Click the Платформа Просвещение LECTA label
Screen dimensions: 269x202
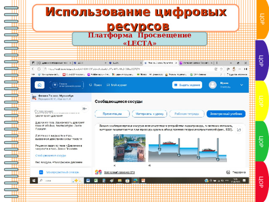click(140, 39)
